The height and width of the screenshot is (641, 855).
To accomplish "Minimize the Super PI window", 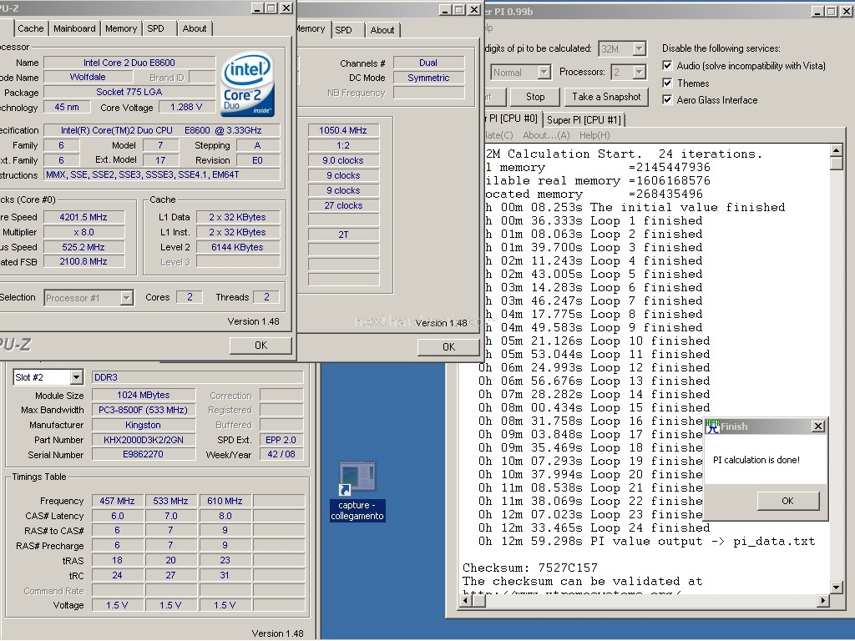I will [x=817, y=11].
